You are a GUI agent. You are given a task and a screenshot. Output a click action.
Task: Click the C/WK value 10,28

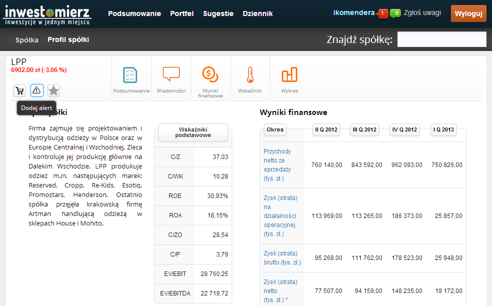coord(220,176)
